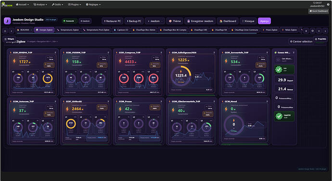Switch to the Températures Prod Zigbee tab
Screen dimensions: 332x181
coord(96,30)
